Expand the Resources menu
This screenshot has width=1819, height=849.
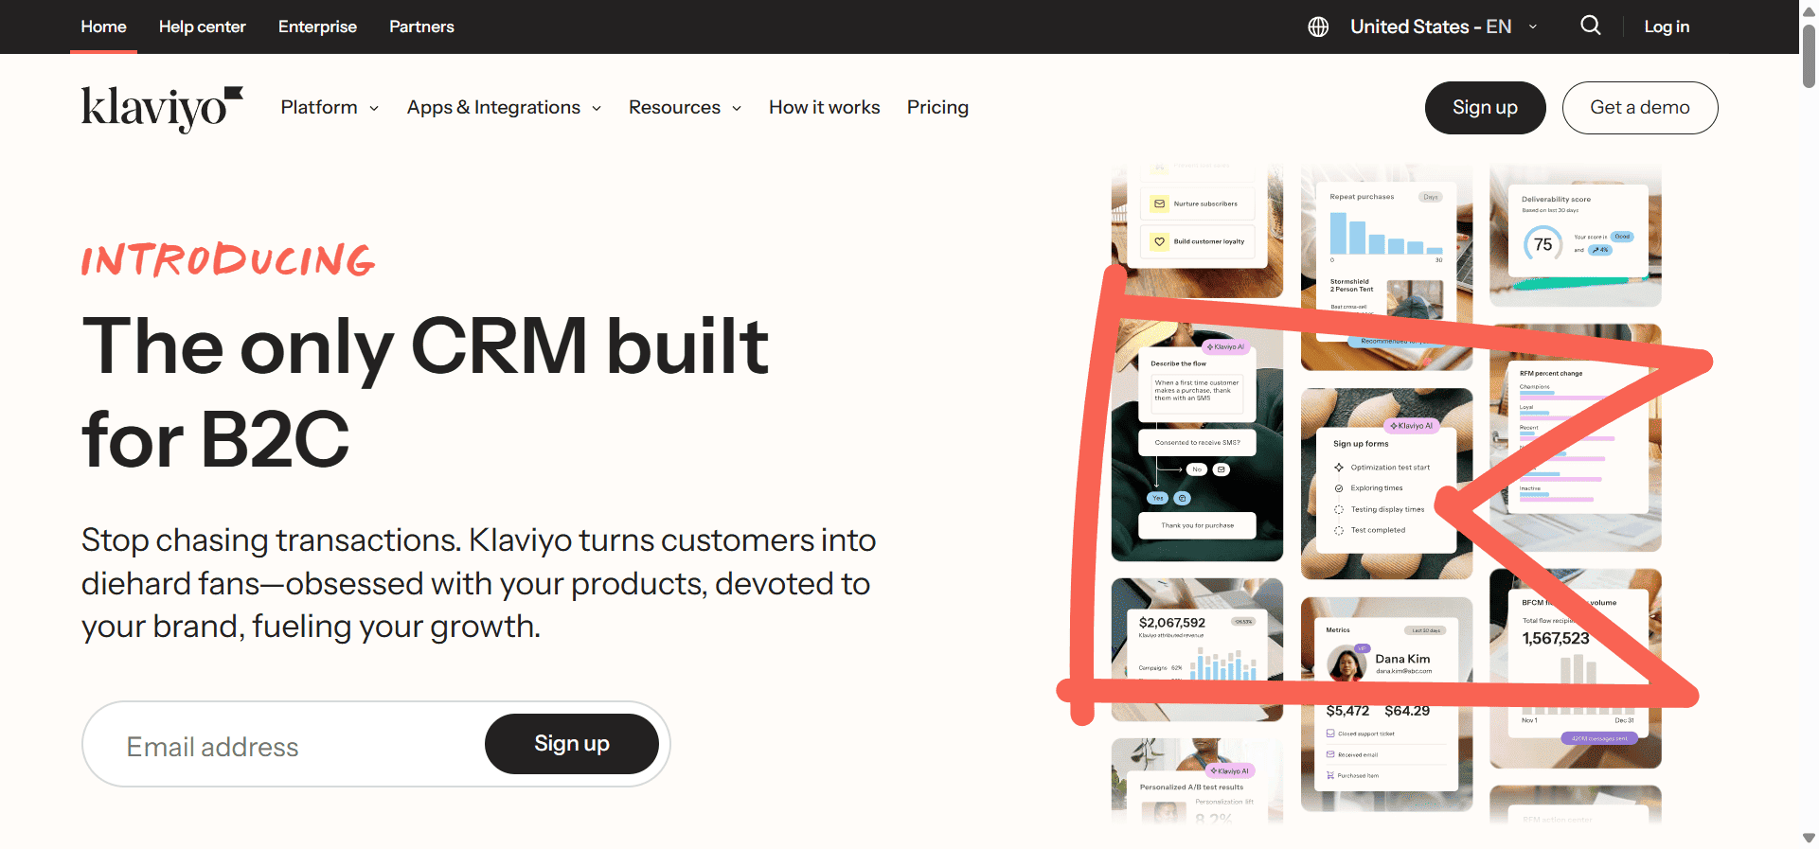(685, 108)
